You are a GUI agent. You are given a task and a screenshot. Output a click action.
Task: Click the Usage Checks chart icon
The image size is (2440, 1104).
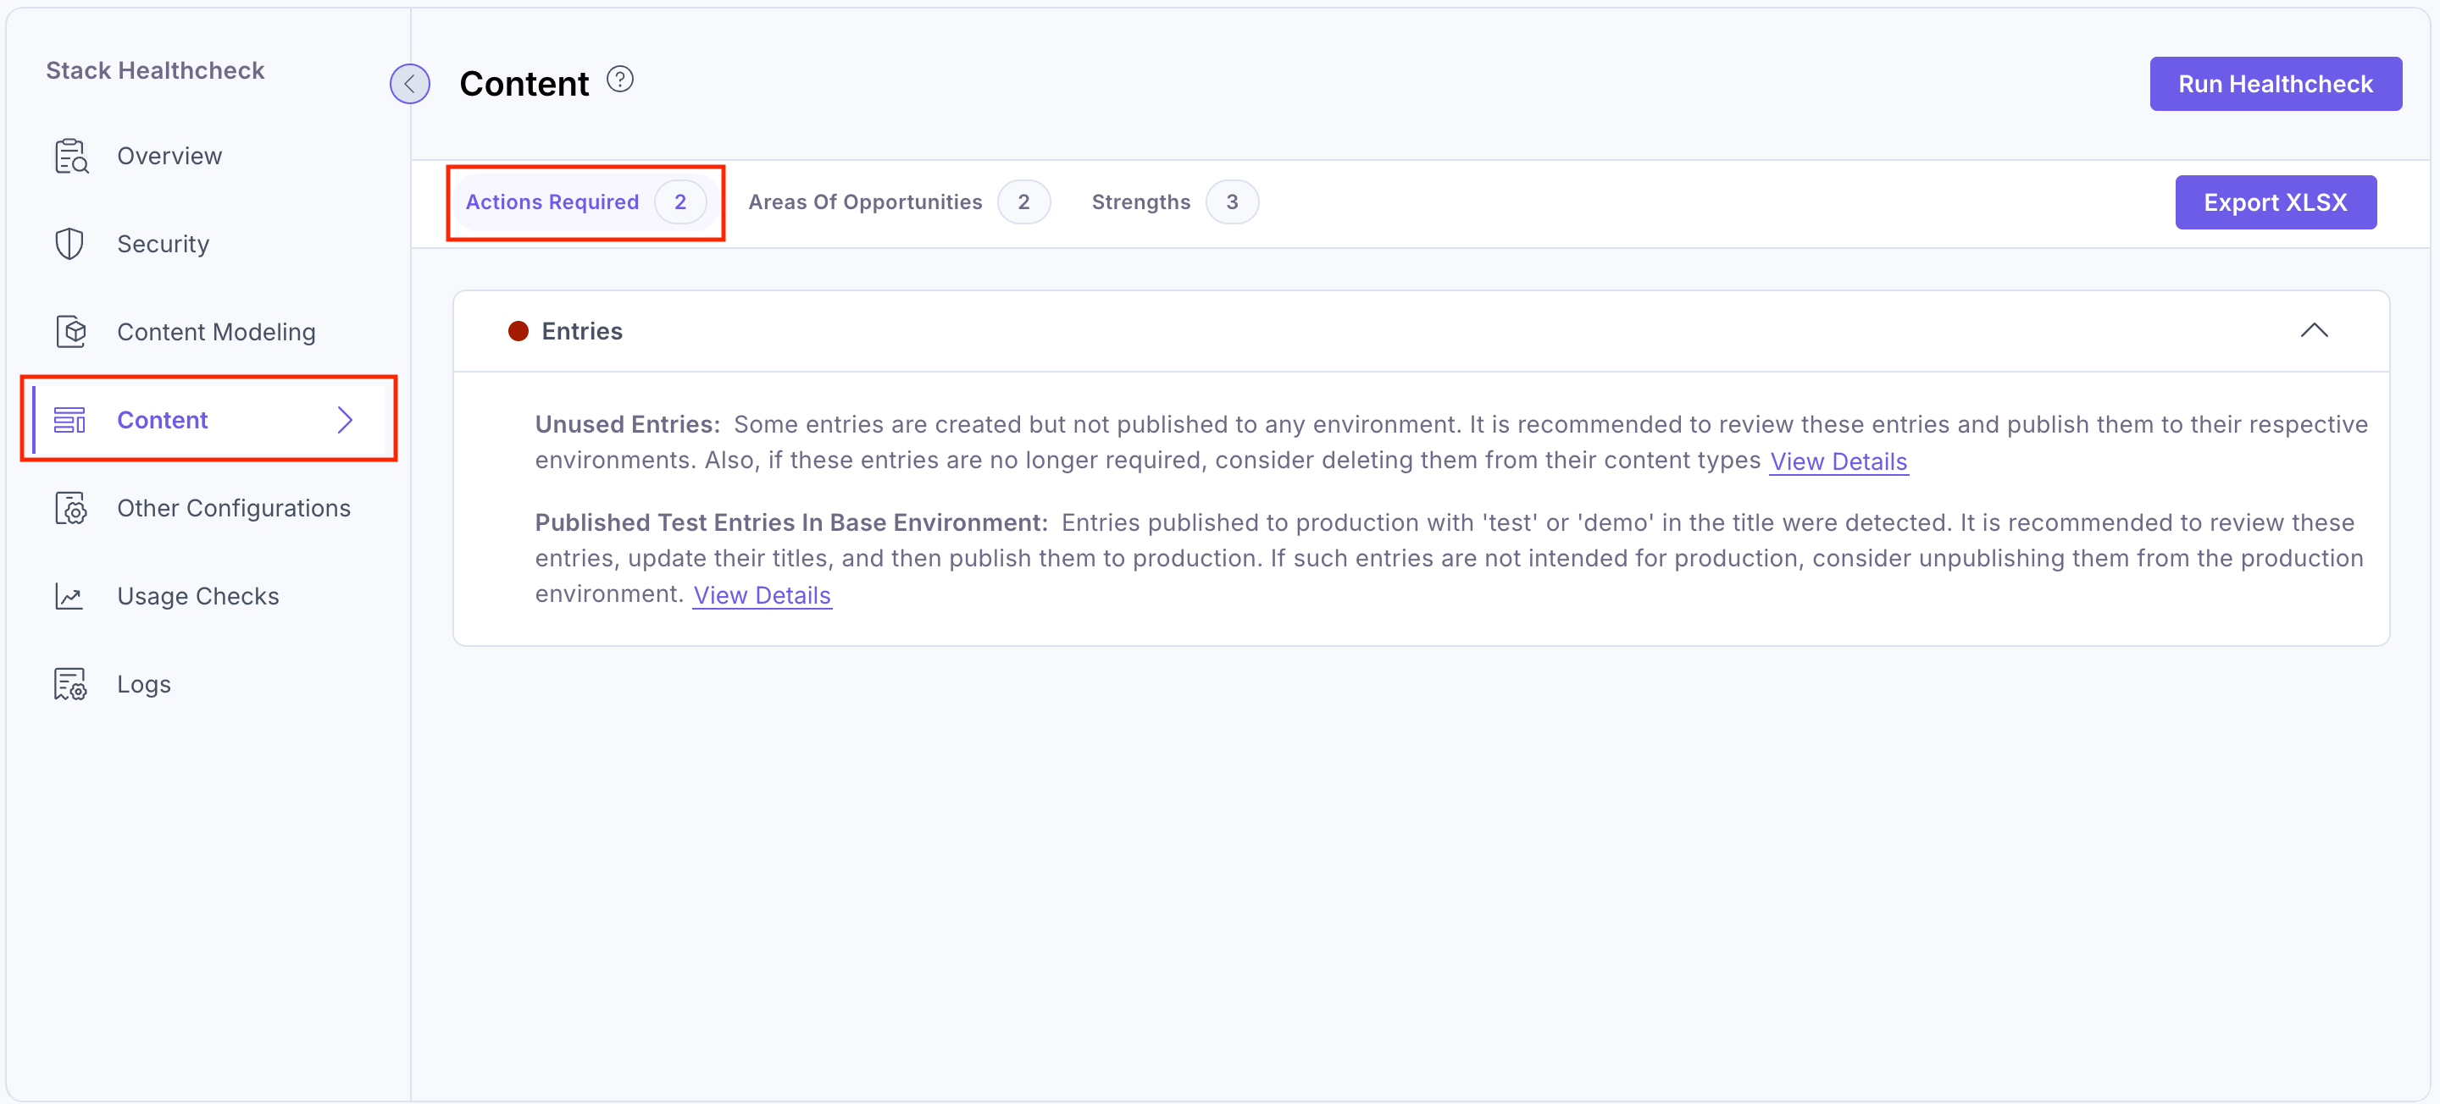pyautogui.click(x=70, y=595)
